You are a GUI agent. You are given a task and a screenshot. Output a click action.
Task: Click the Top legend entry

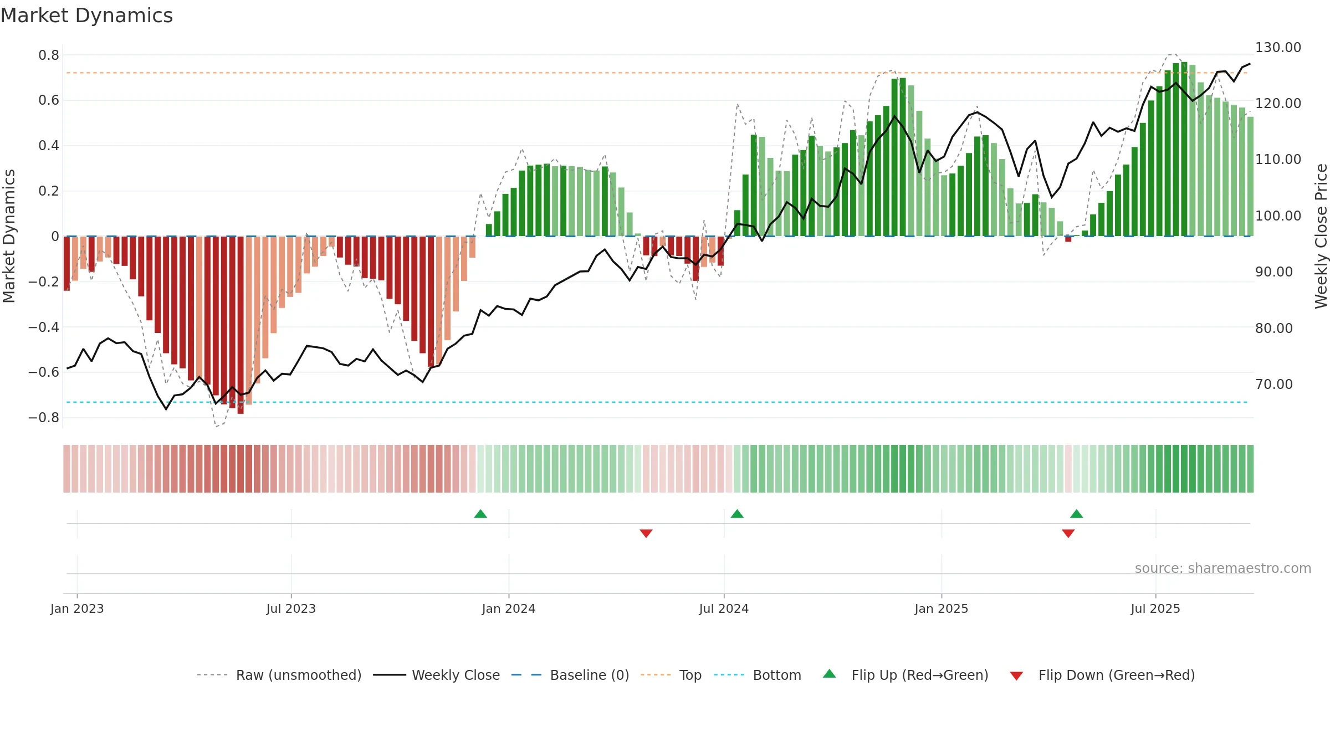click(671, 675)
